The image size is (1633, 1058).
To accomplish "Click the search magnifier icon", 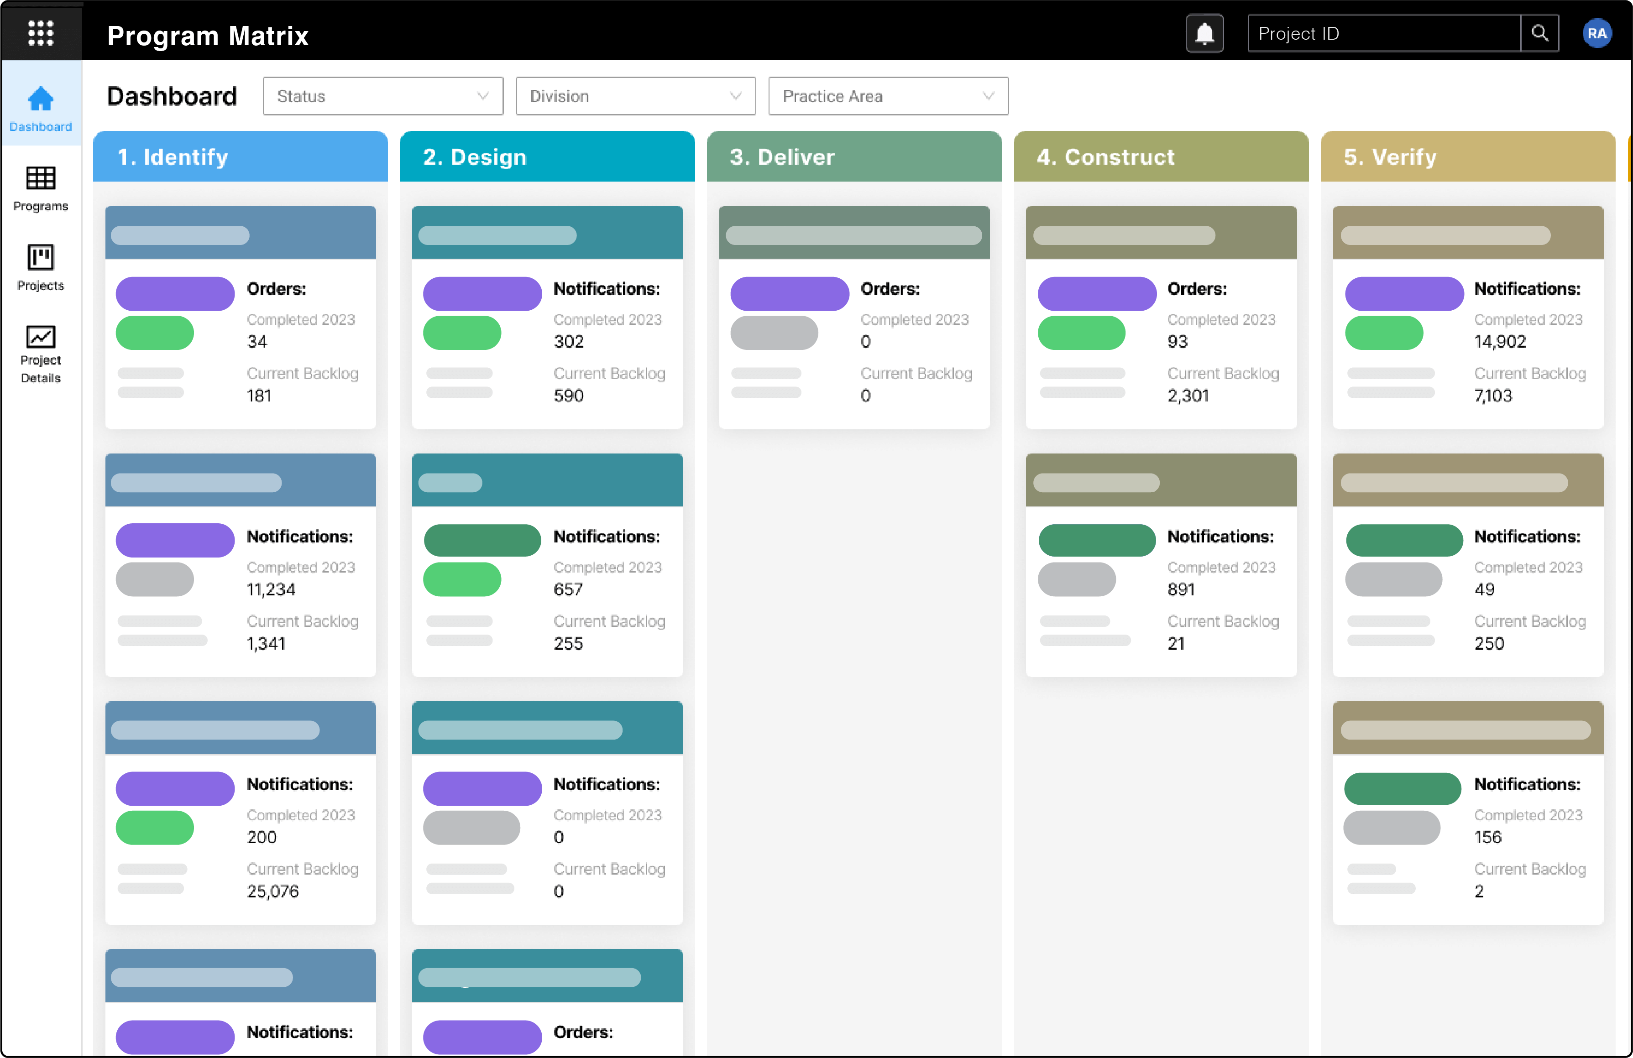I will tap(1540, 32).
